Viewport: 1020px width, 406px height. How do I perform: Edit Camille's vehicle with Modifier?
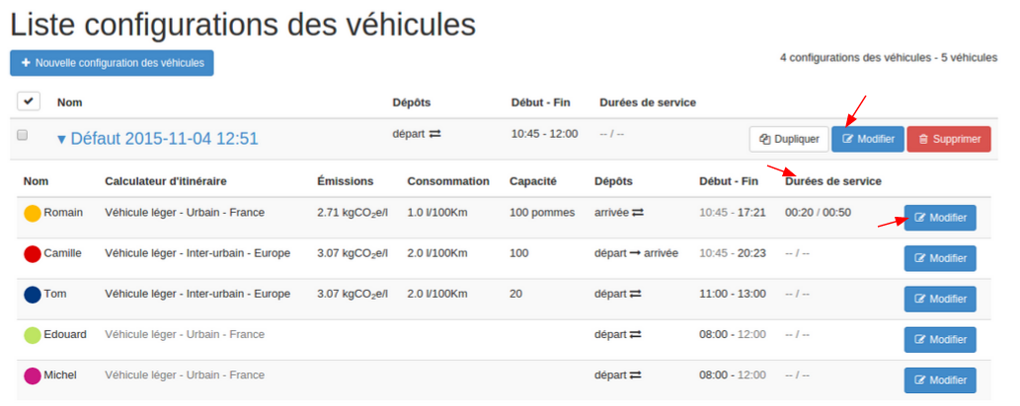[939, 258]
